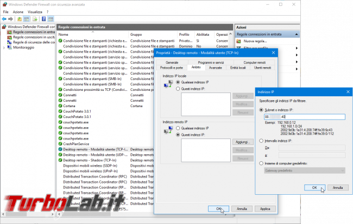
Task: Open the ? help menu
Action: coord(47,12)
